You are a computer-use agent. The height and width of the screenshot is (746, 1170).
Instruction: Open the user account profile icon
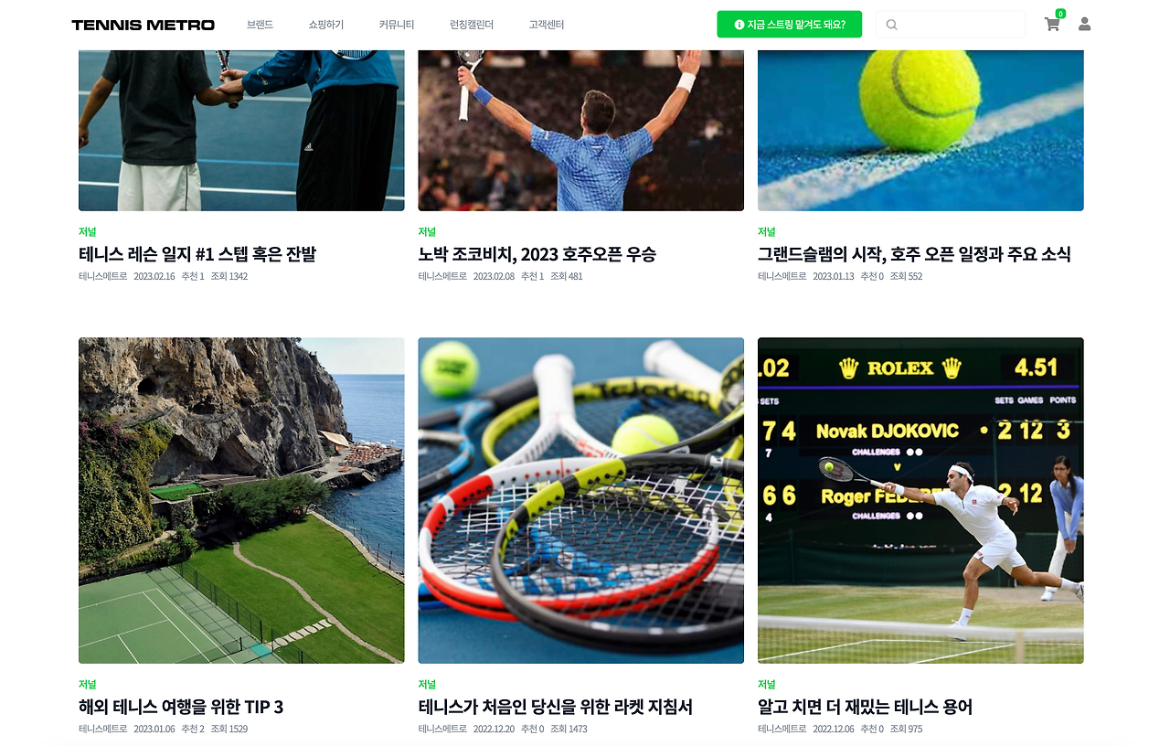(x=1084, y=24)
